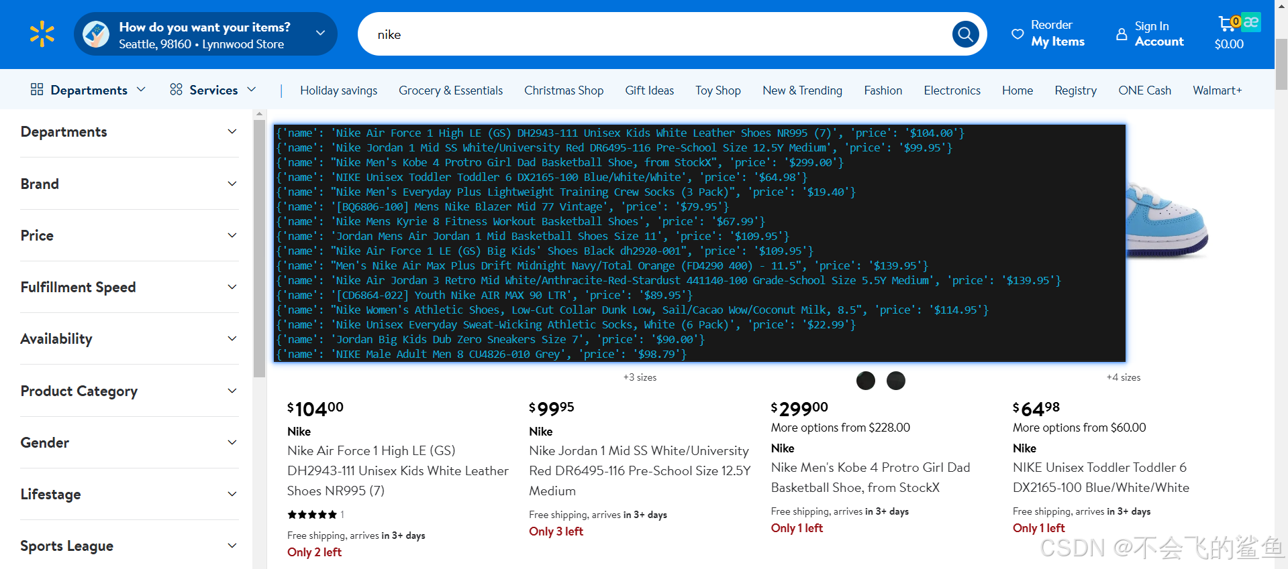This screenshot has height=569, width=1288.
Task: Click console line for 'Mens Nike Blazer Mid 77 Vintage'
Action: [503, 206]
